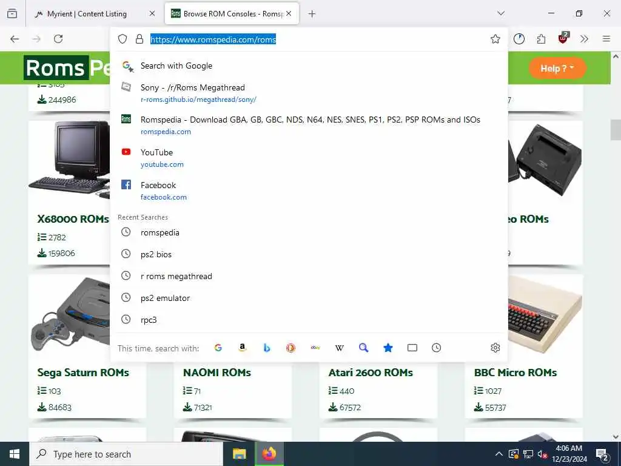The image size is (621, 466).
Task: Pick the recent search rpc3
Action: click(x=309, y=320)
